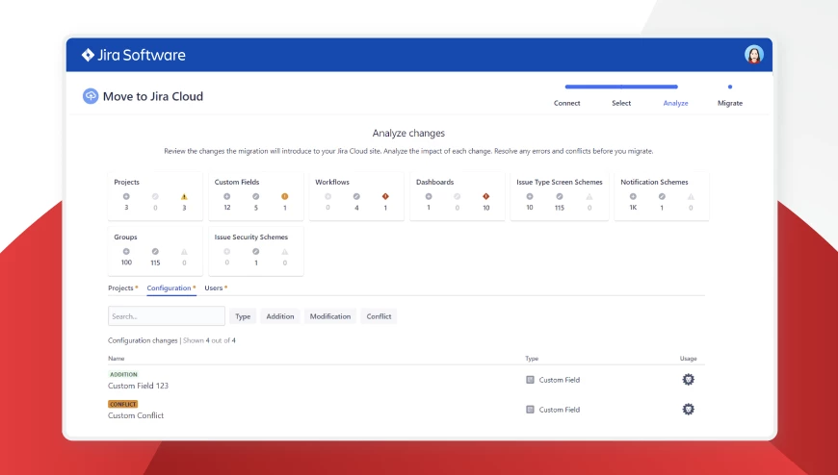Click Issue Type Screen Schemes additions icon
838x475 pixels.
tap(530, 196)
